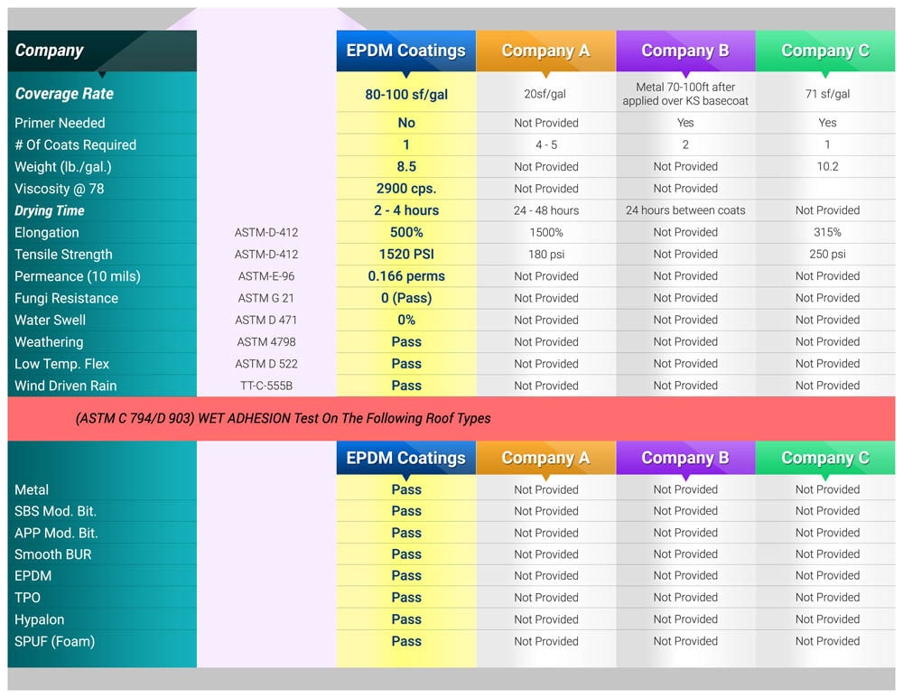The height and width of the screenshot is (698, 903).
Task: Select the Viscosity @ 78 label
Action: [x=60, y=189]
